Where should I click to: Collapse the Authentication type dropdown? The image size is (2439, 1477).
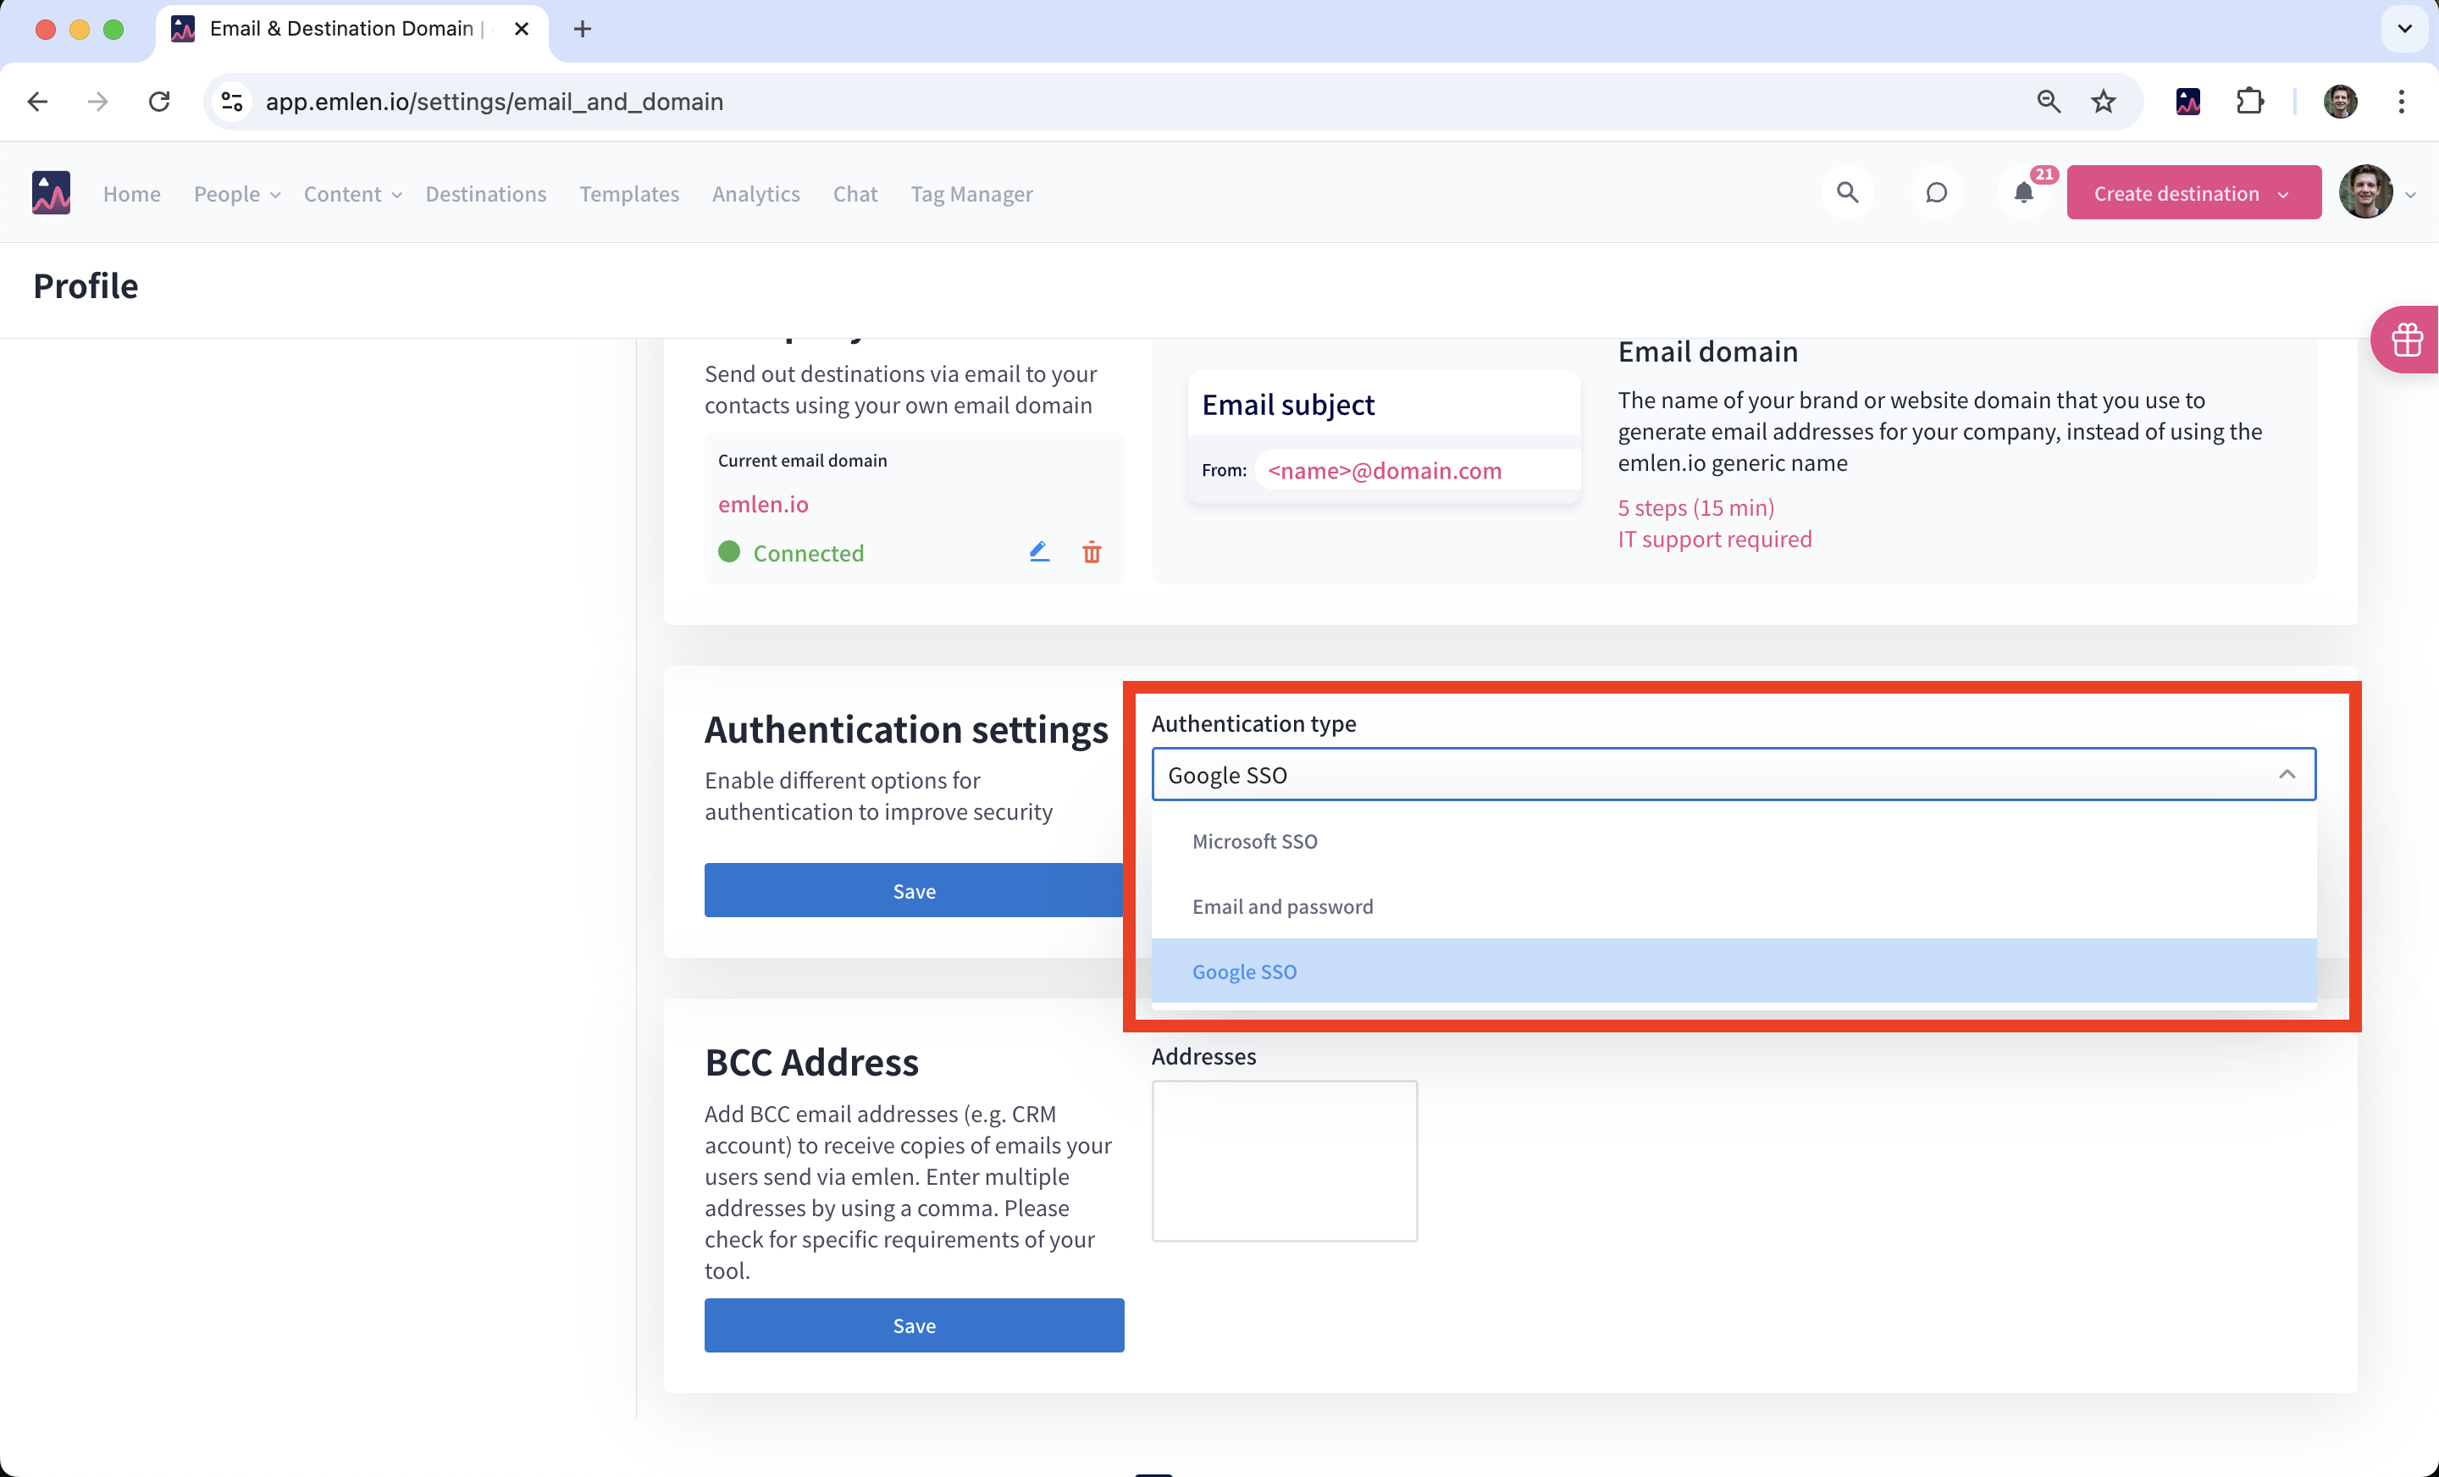click(2286, 774)
